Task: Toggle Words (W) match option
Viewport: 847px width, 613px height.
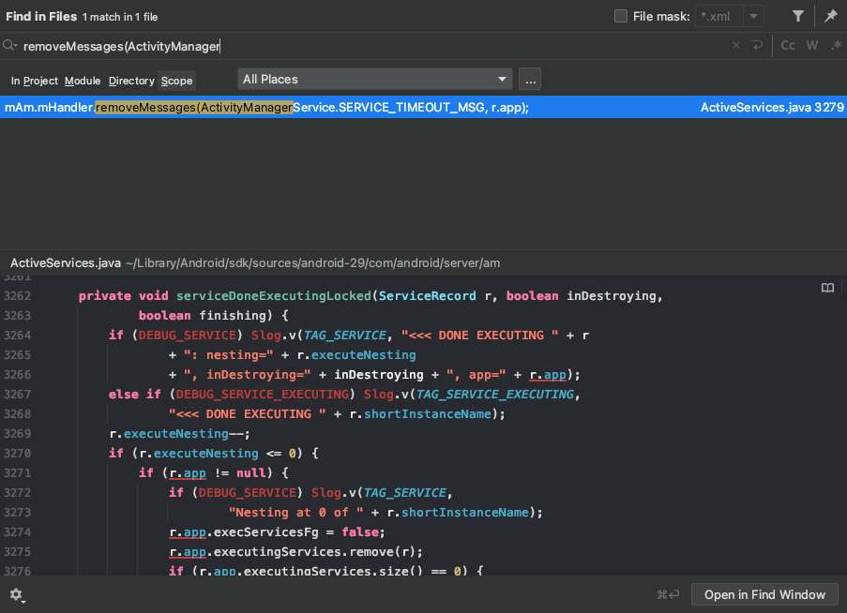Action: pyautogui.click(x=812, y=45)
